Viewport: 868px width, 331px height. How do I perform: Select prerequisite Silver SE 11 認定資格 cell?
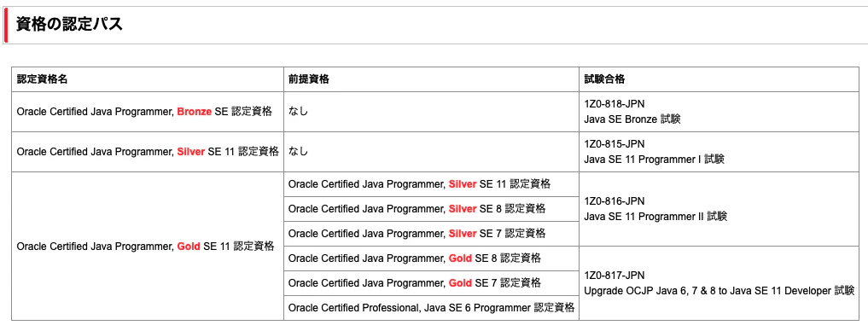coord(431,184)
